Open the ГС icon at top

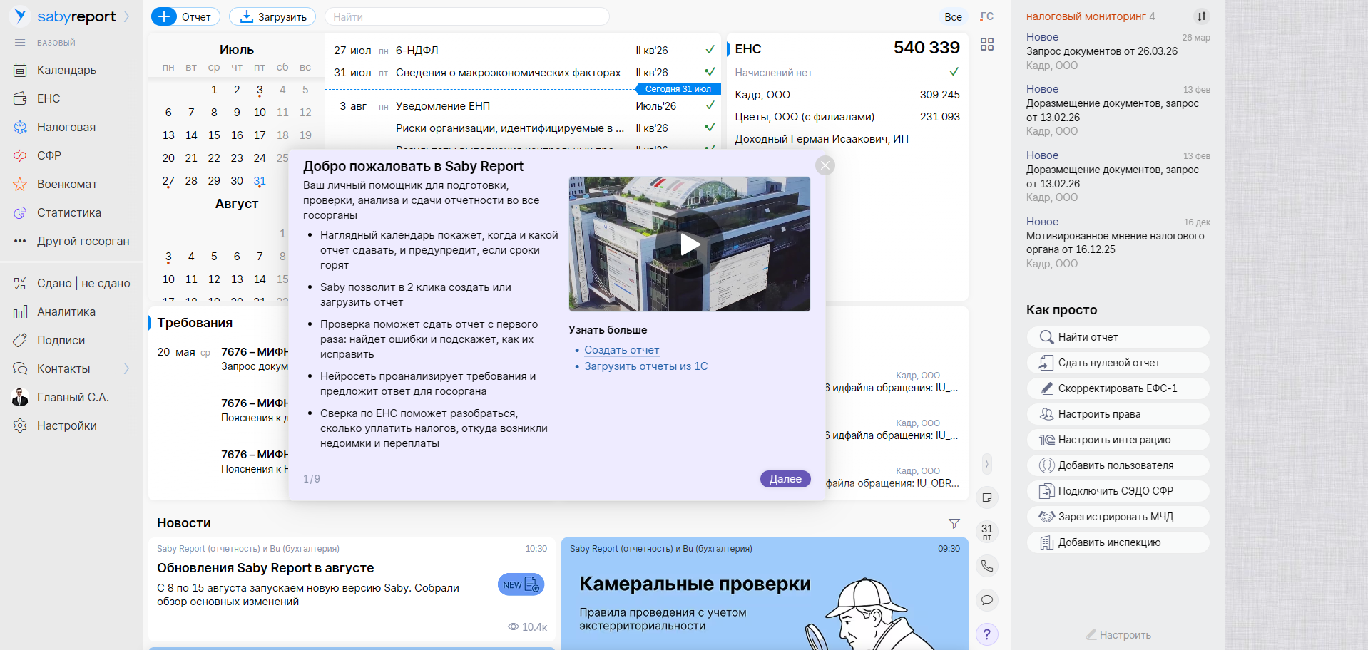click(987, 16)
